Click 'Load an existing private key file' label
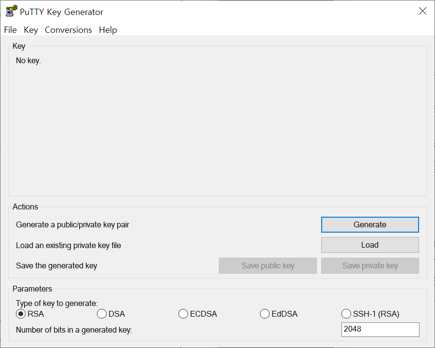The image size is (435, 348). click(68, 246)
